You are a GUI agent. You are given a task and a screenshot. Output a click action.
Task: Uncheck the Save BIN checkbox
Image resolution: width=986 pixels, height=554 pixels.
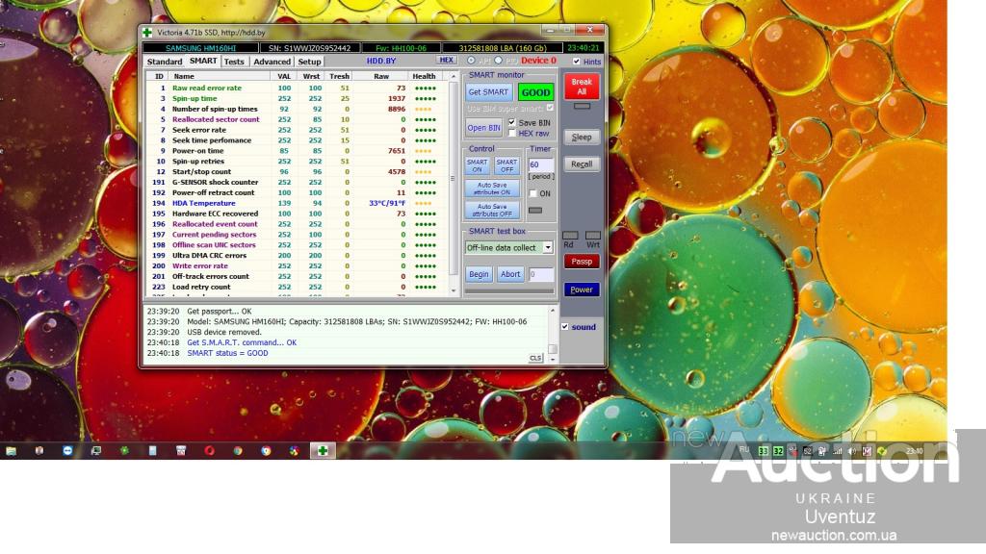(x=512, y=122)
